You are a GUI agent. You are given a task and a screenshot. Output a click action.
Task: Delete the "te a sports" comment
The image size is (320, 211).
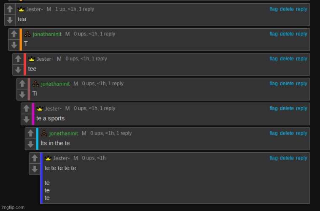pyautogui.click(x=287, y=108)
